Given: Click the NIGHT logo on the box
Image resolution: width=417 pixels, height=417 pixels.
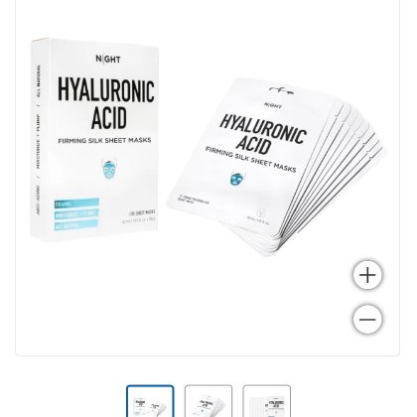Looking at the screenshot, I should tap(108, 60).
